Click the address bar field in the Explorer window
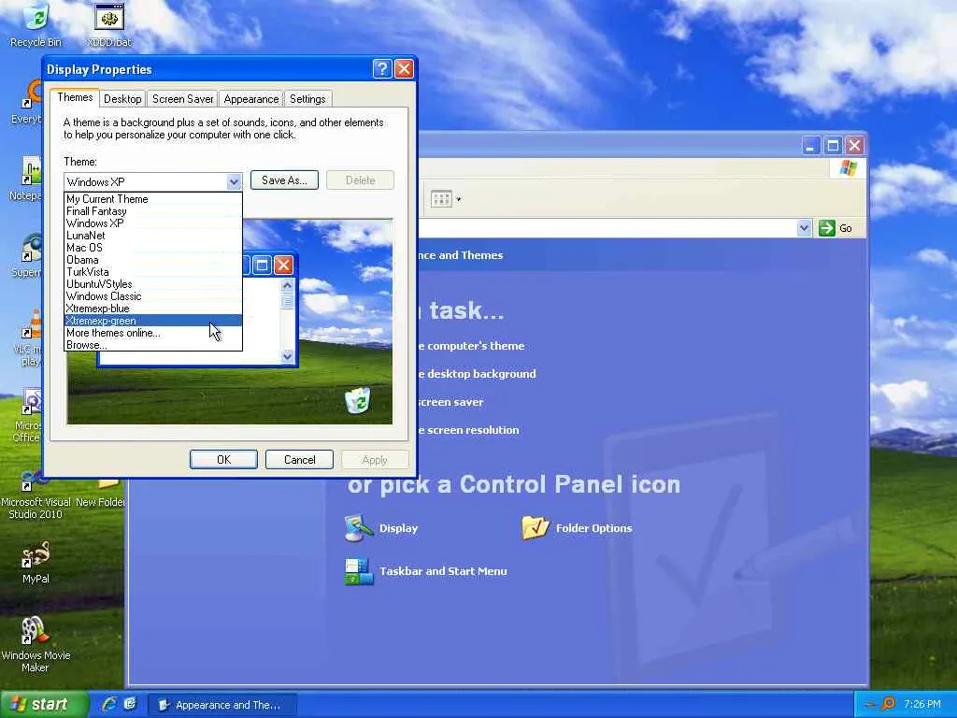The height and width of the screenshot is (718, 957). [x=607, y=228]
